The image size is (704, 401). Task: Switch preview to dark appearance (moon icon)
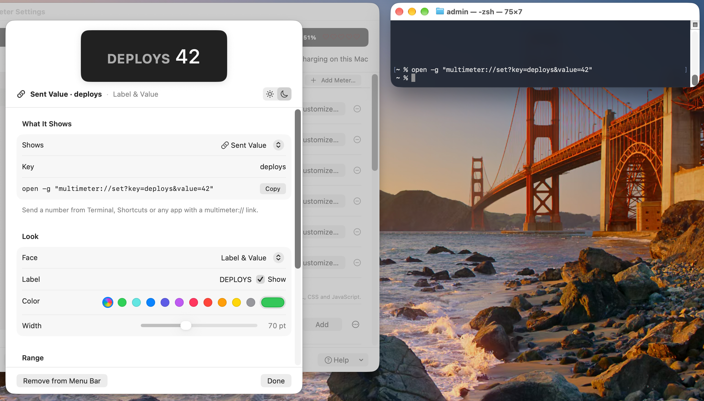(284, 94)
